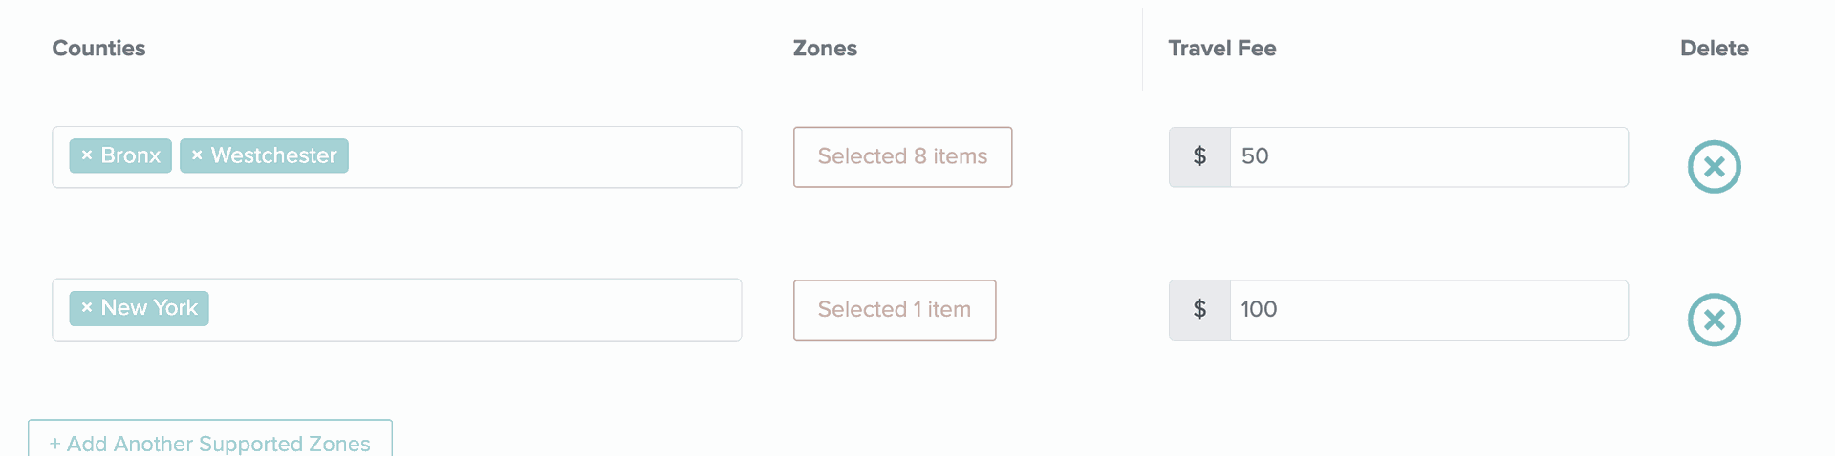The width and height of the screenshot is (1835, 456).
Task: Remove the New York county tag
Action: (x=87, y=308)
